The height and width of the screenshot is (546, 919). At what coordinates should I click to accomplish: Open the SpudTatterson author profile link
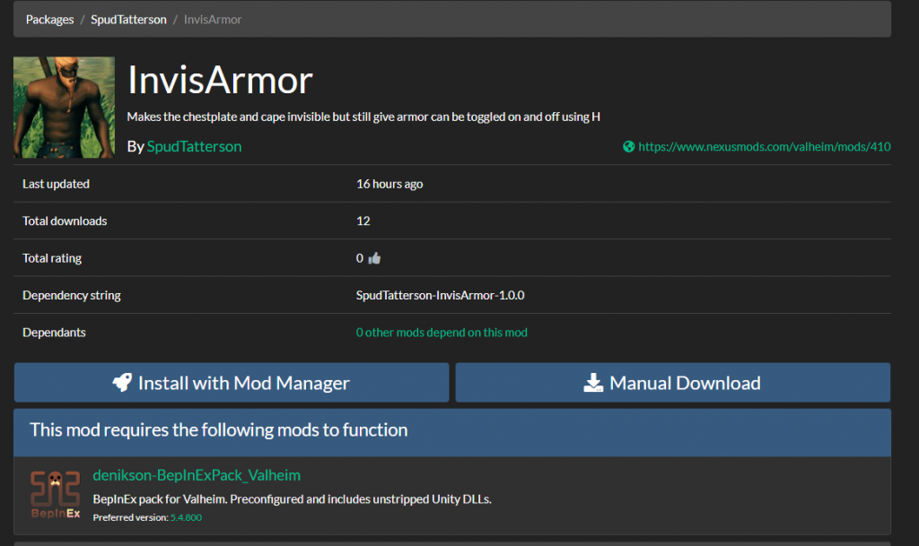[194, 146]
